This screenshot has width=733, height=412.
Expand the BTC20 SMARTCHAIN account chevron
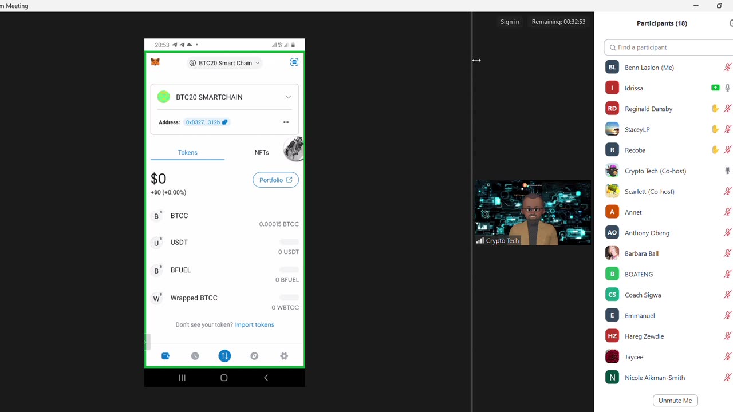[288, 97]
